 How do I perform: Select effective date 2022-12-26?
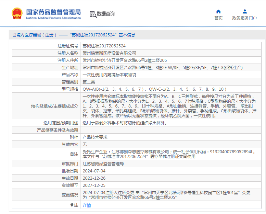pos(94,178)
